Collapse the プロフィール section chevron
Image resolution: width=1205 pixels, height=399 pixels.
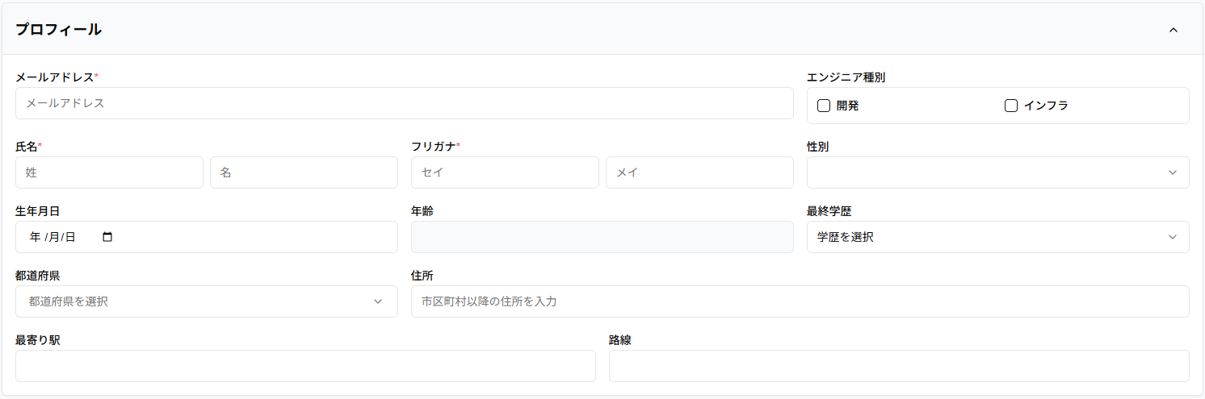click(1173, 30)
